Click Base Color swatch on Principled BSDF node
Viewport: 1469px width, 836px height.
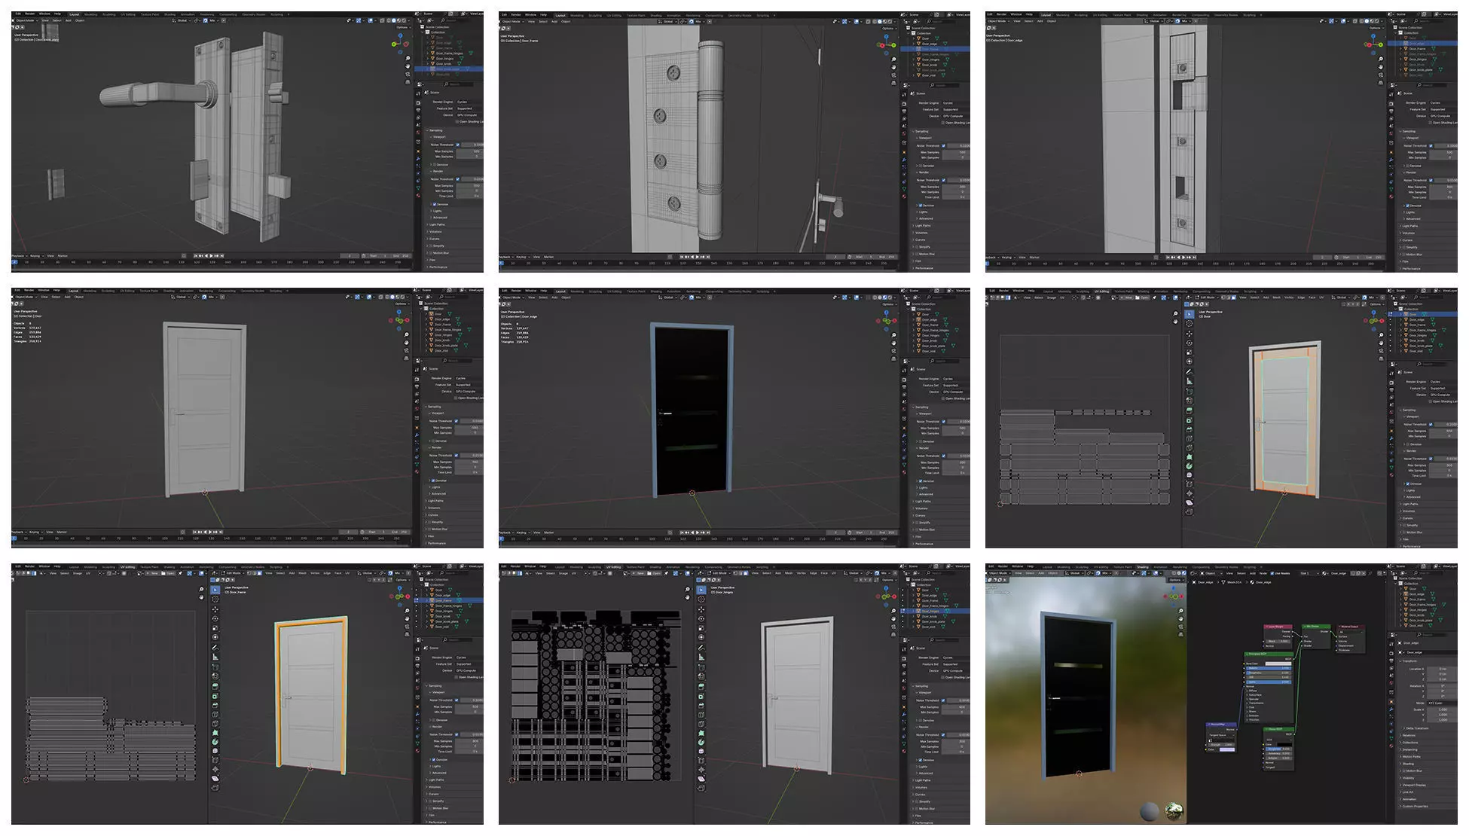(1278, 664)
